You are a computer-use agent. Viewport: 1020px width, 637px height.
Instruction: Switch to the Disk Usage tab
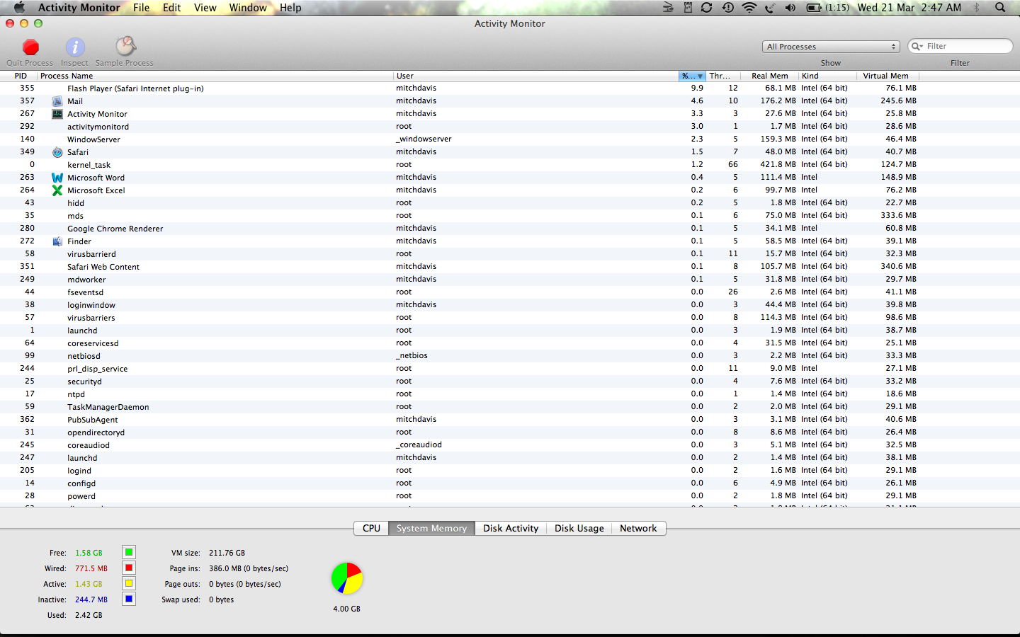(579, 528)
